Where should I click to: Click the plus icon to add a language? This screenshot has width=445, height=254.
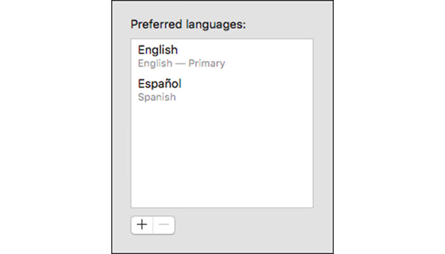(x=142, y=225)
